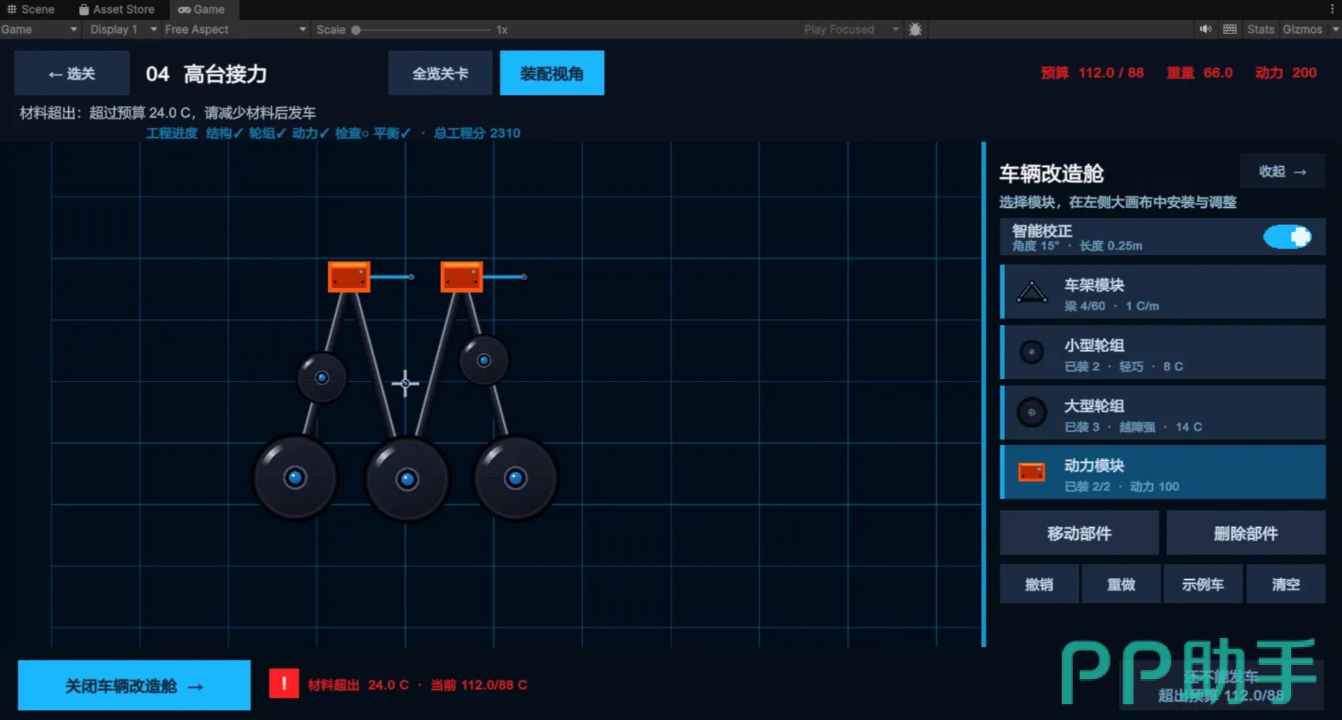This screenshot has width=1342, height=720.
Task: Select the 大型轮组 wheel module
Action: tap(1163, 412)
